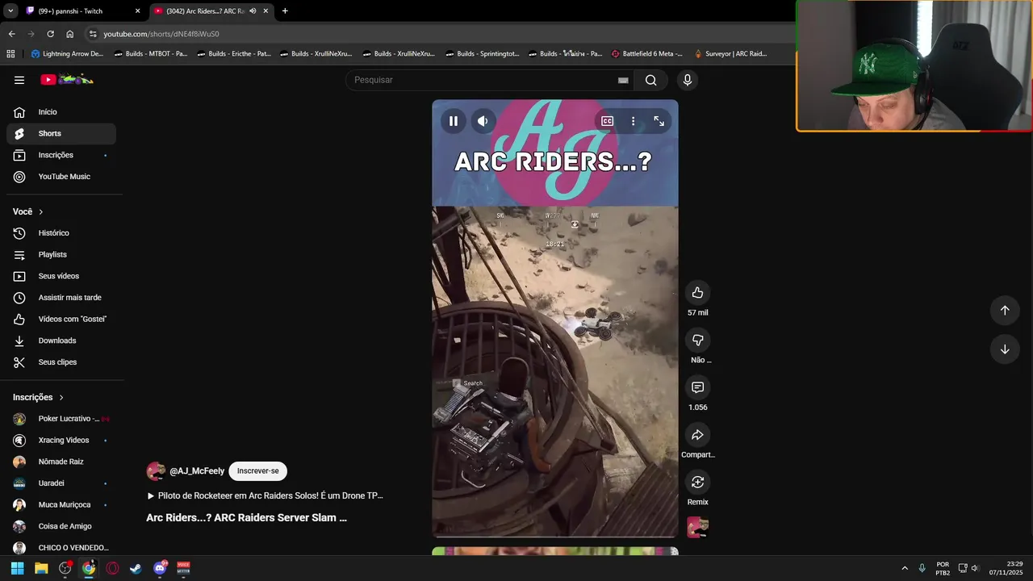The image size is (1033, 581).
Task: Open the Short's three-dot options menu
Action: [x=634, y=121]
